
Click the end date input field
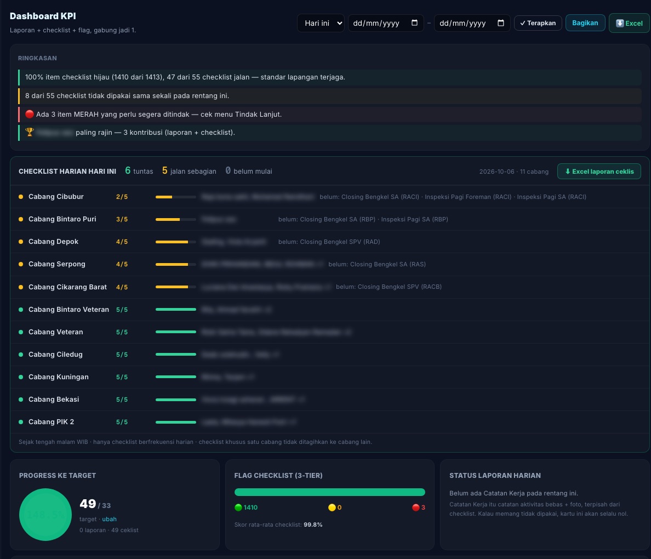472,23
